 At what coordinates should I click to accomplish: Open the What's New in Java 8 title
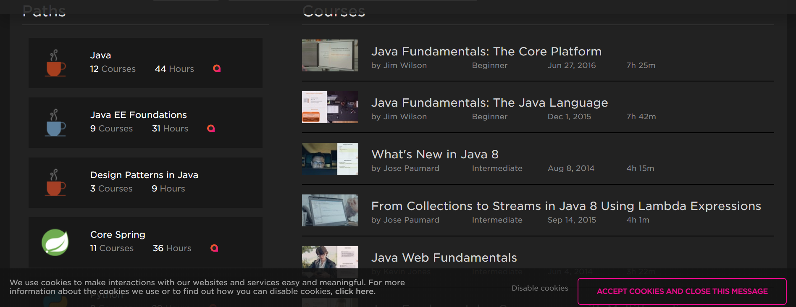click(x=435, y=155)
